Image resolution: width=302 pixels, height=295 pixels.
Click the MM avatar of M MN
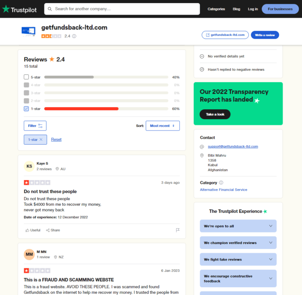click(29, 255)
